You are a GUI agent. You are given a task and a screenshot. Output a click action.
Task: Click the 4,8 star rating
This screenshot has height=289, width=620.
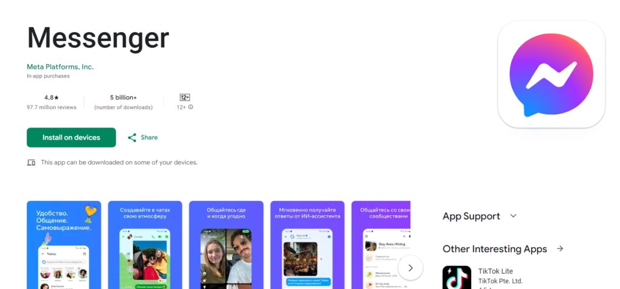pos(51,97)
